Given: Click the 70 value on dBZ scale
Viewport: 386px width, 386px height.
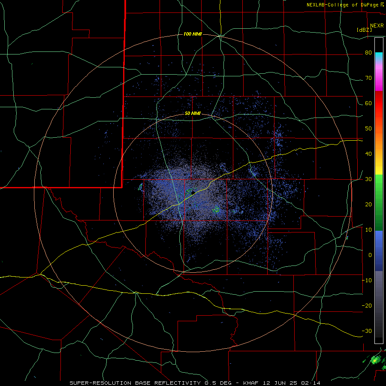Looking at the screenshot, I should pos(368,78).
